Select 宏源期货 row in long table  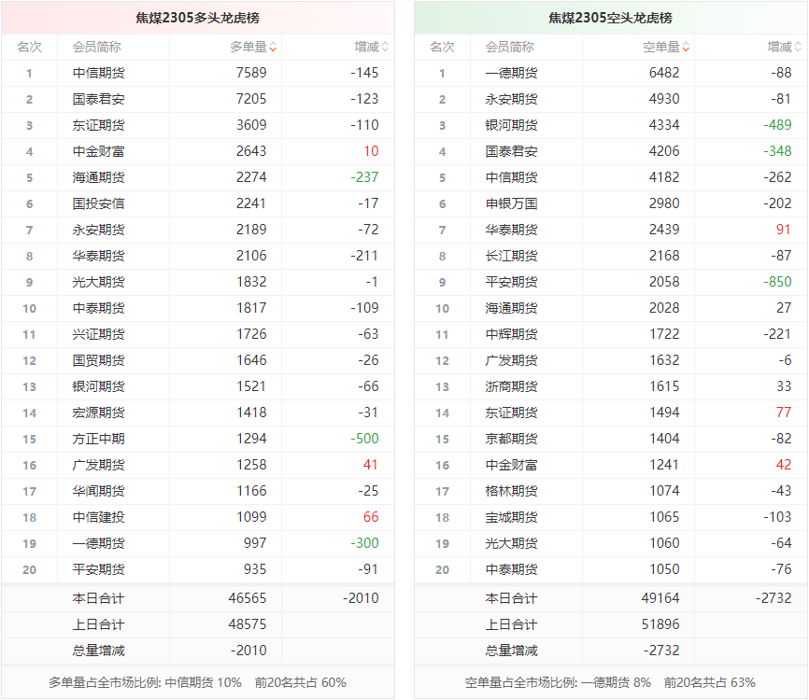(98, 413)
